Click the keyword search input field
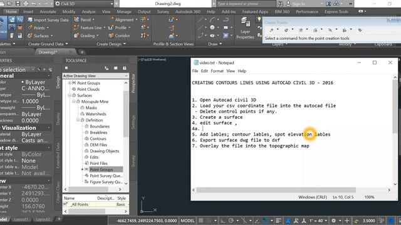401x225 pixels. coord(246,4)
